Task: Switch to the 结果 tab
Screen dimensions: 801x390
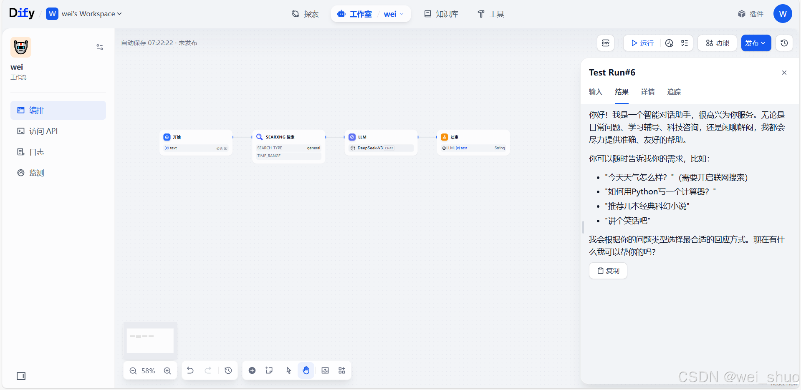Action: pyautogui.click(x=622, y=92)
